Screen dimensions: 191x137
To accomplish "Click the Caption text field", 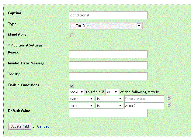I will pyautogui.click(x=108, y=15).
